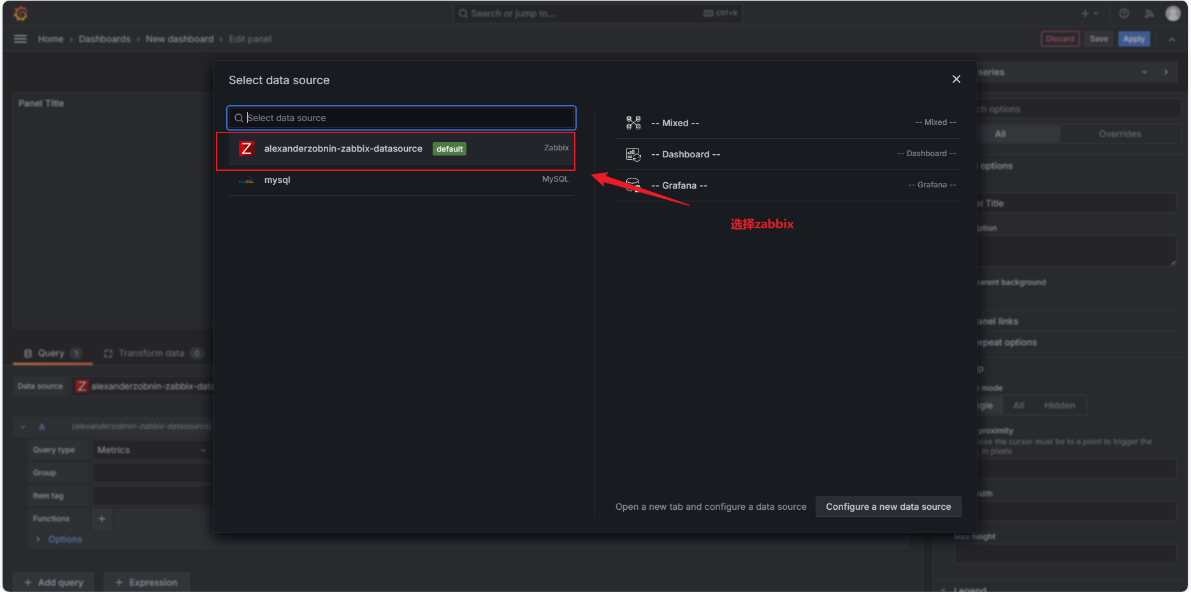Collapse top bar with chevron icon

click(x=1172, y=40)
